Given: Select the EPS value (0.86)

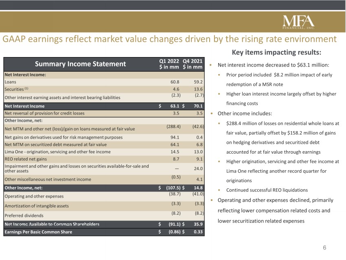Looking at the screenshot, I should pos(175,232).
